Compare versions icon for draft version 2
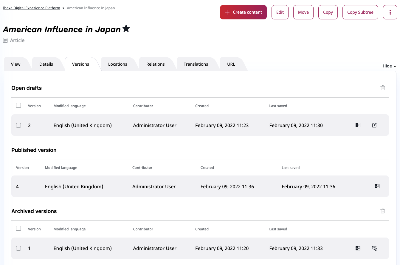The width and height of the screenshot is (400, 265). click(358, 125)
